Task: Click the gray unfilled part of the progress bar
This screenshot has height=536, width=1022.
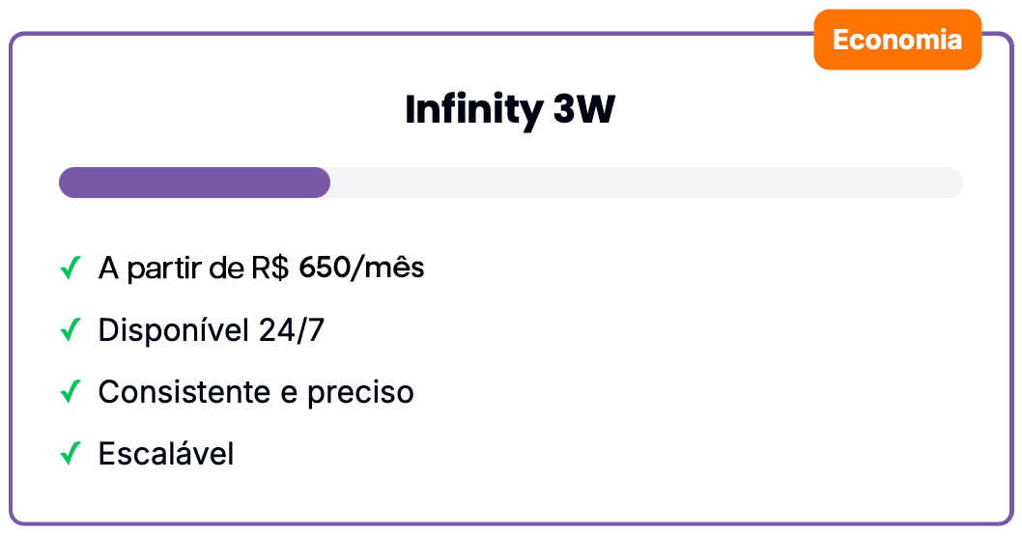Action: pos(645,183)
